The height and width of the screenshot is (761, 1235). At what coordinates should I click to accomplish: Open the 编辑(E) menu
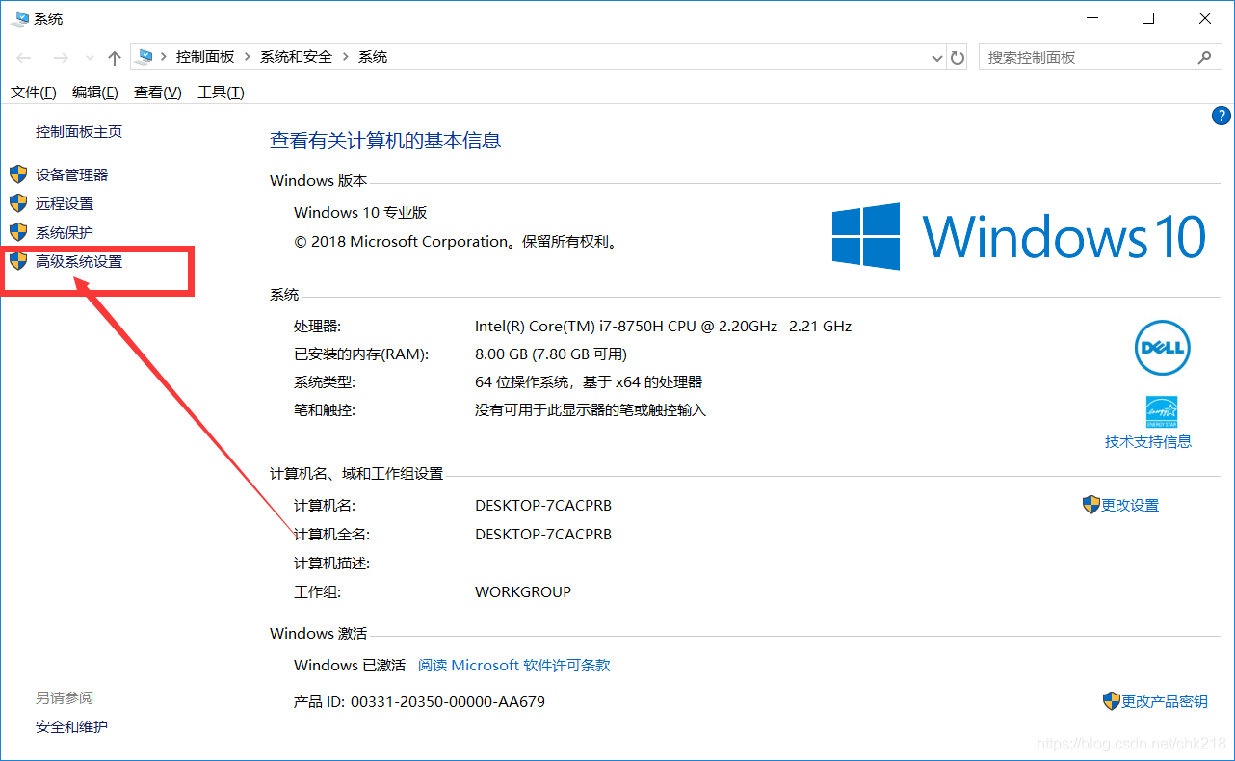pyautogui.click(x=94, y=92)
